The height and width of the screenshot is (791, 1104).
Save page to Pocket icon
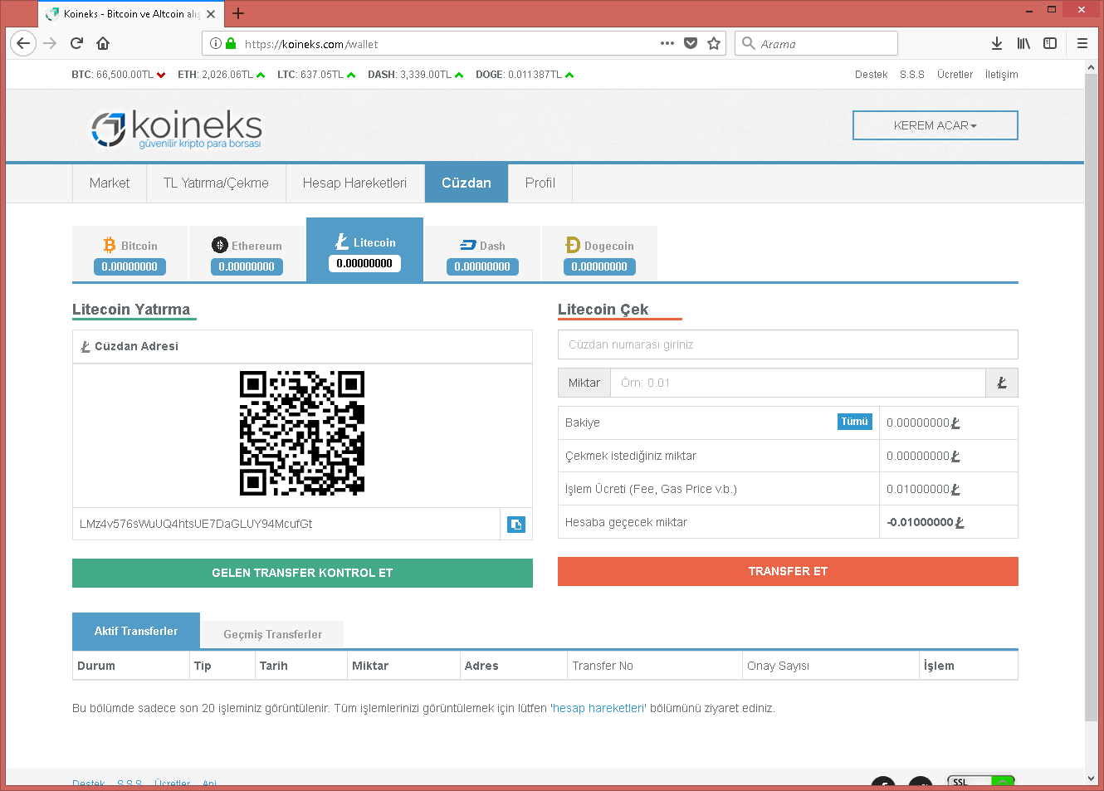[x=691, y=43]
